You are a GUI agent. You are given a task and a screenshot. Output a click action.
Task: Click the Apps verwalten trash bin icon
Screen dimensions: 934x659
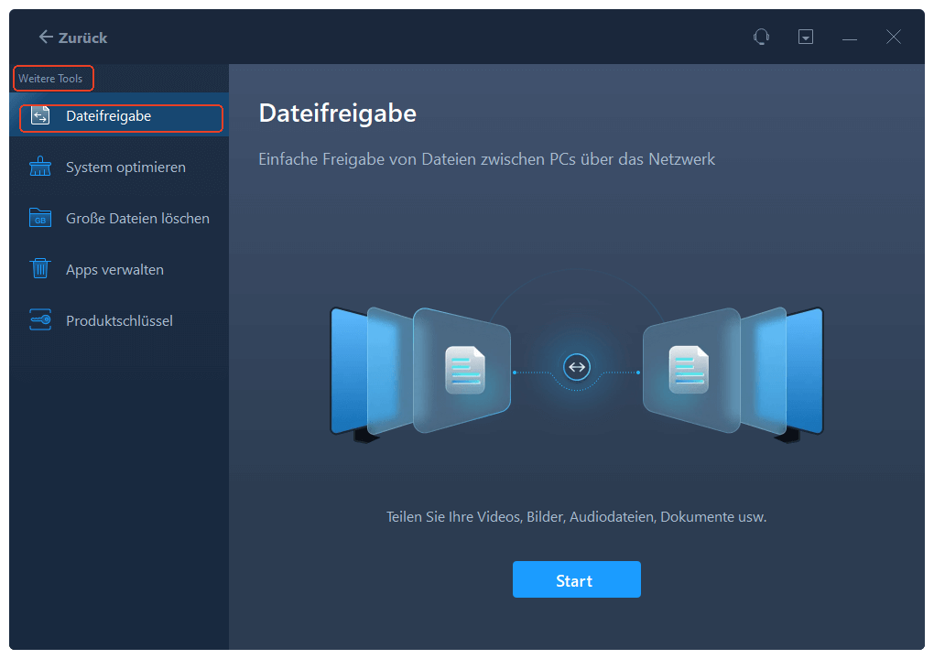click(x=40, y=270)
